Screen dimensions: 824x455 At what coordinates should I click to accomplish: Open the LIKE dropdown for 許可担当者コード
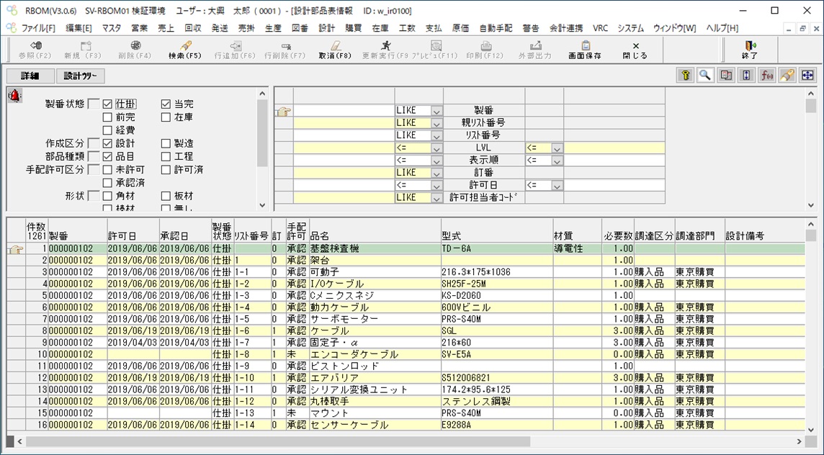pyautogui.click(x=436, y=197)
